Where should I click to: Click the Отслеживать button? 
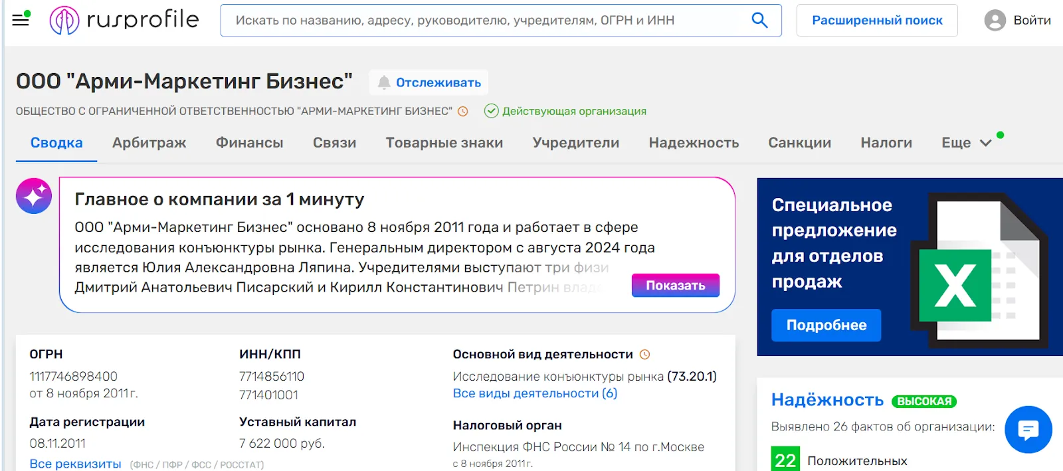[429, 82]
